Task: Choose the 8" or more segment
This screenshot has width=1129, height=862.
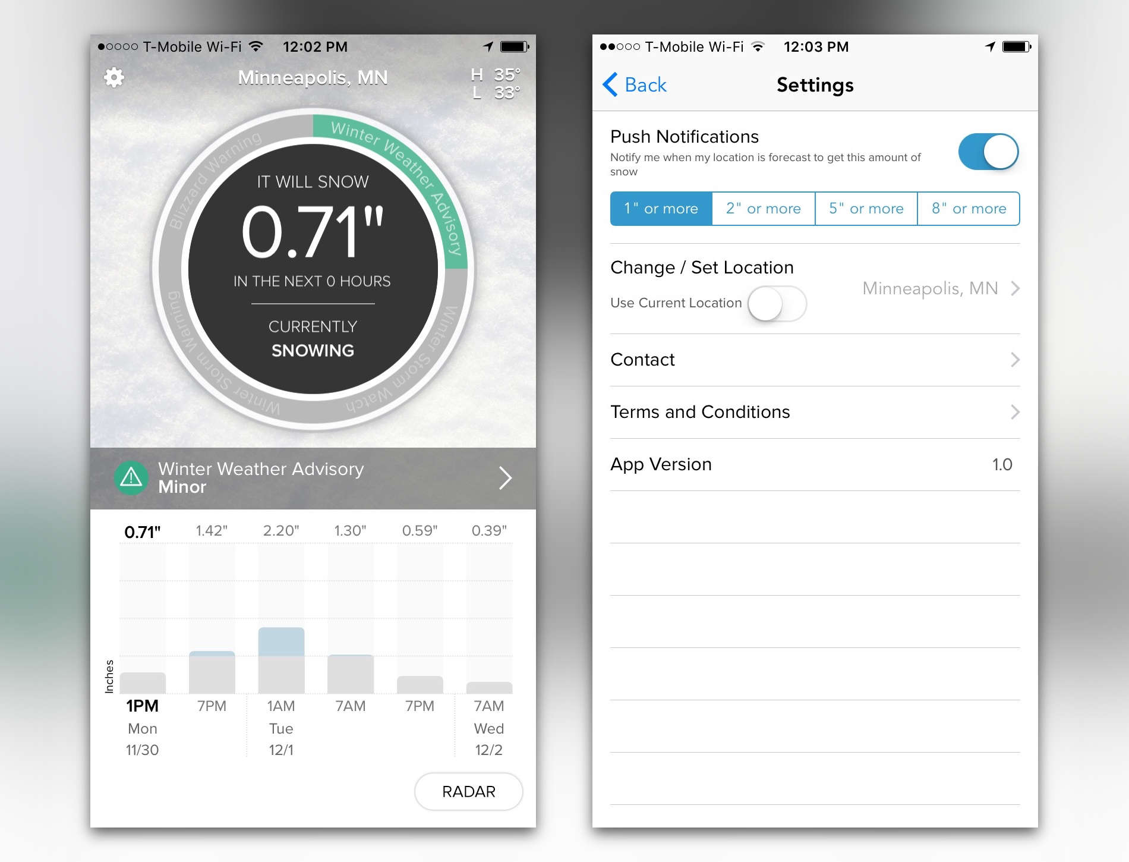Action: click(x=969, y=209)
